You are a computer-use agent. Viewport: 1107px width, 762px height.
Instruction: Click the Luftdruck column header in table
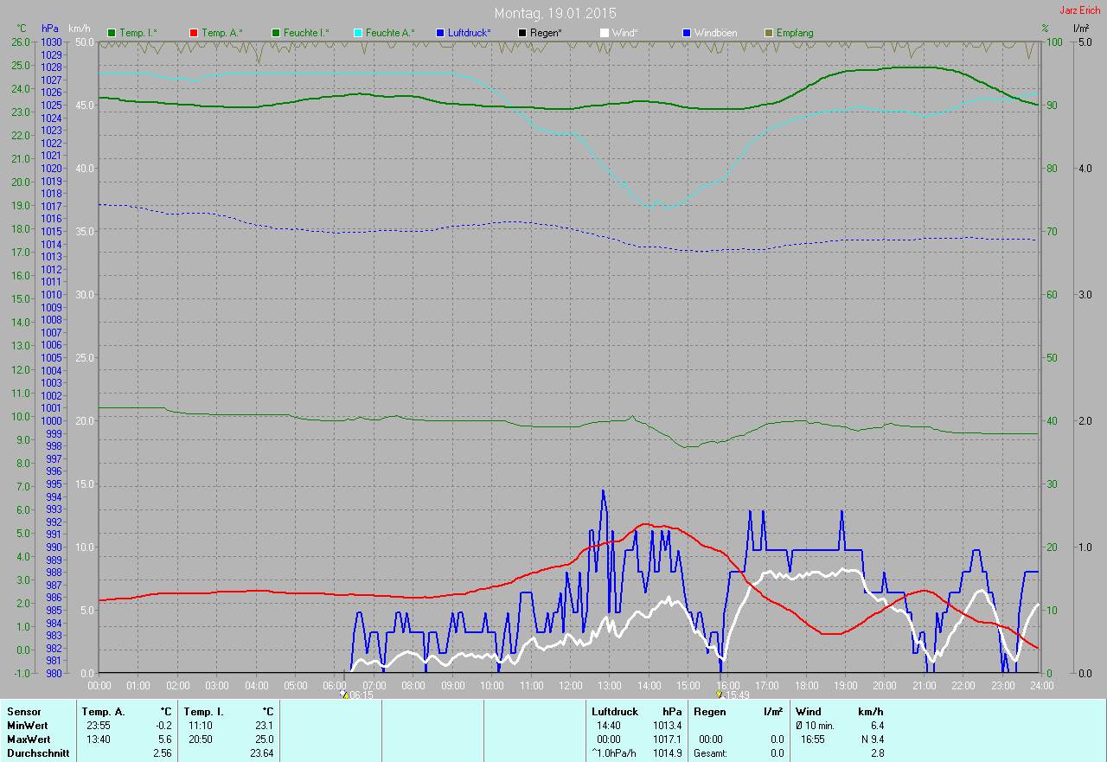pyautogui.click(x=615, y=711)
